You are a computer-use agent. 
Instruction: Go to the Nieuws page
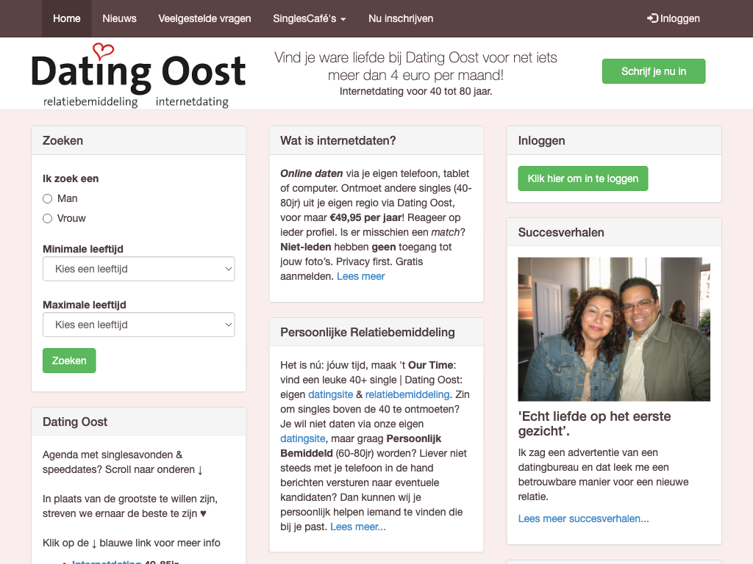coord(119,18)
